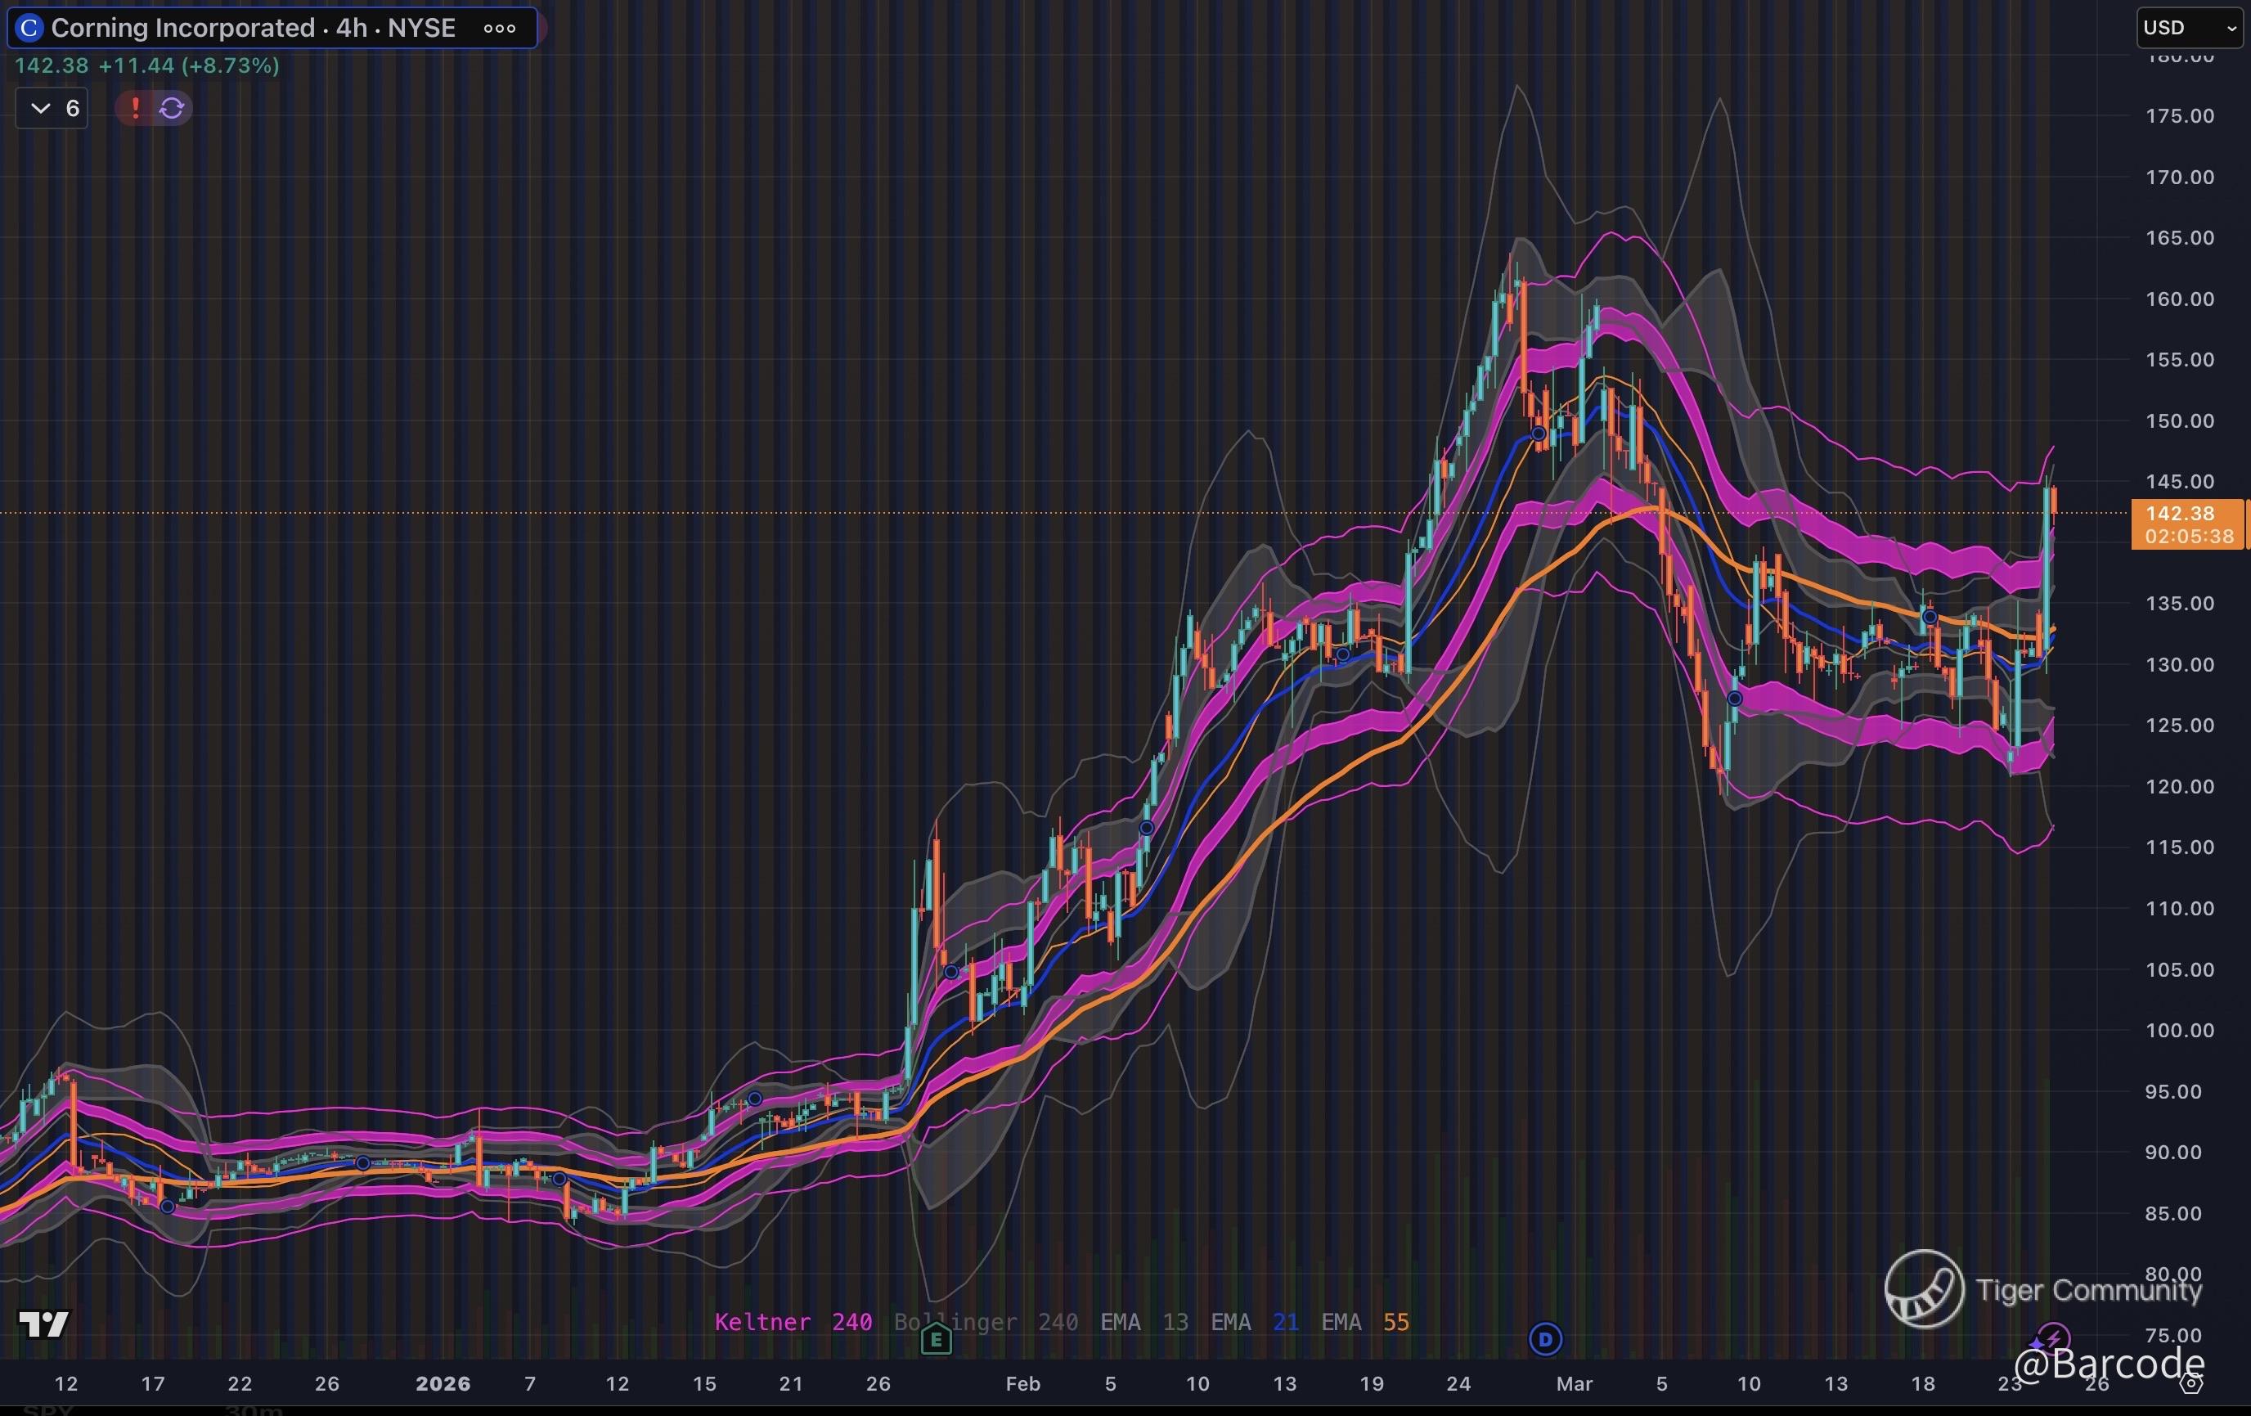Click the green E earnings marker
The width and height of the screenshot is (2251, 1416).
point(936,1340)
